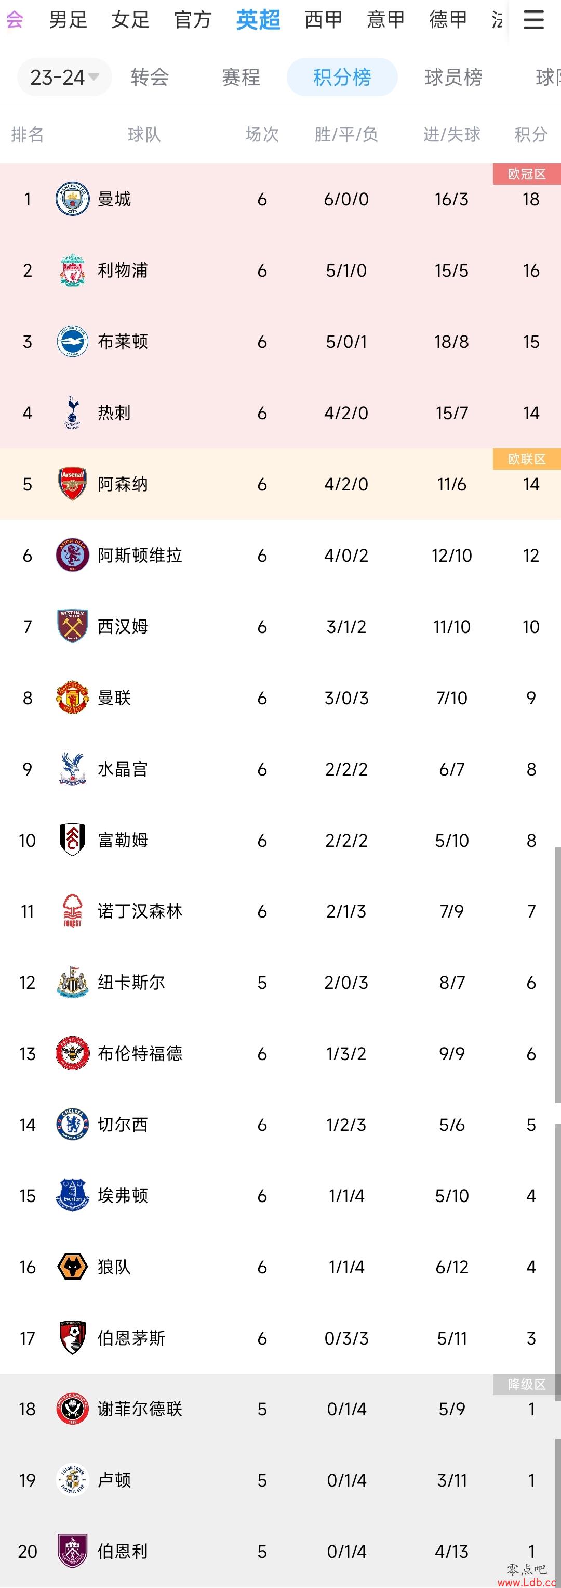Select the Wolves wolf-head logo
The image size is (561, 1588).
[72, 1267]
